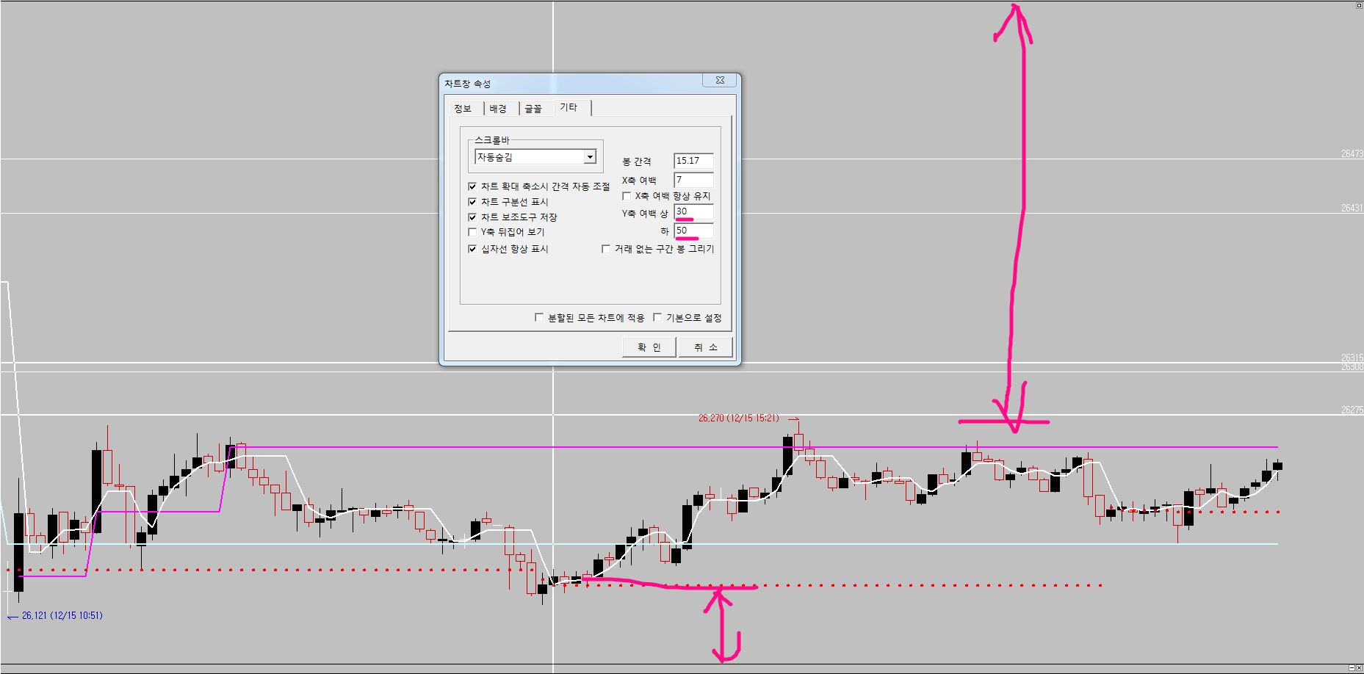1364x674 pixels.
Task: Close the 차트창 속성 dialog with X
Action: pyautogui.click(x=720, y=81)
